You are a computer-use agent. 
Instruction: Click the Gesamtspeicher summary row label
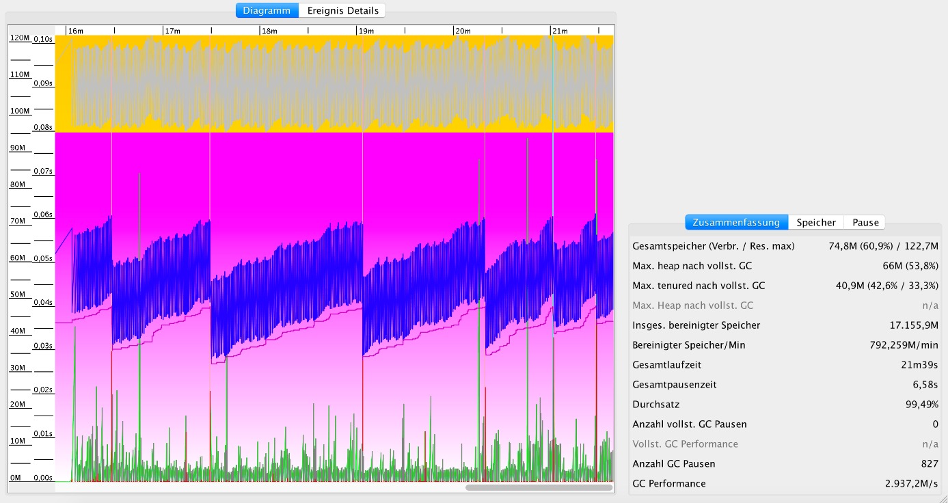(x=714, y=245)
